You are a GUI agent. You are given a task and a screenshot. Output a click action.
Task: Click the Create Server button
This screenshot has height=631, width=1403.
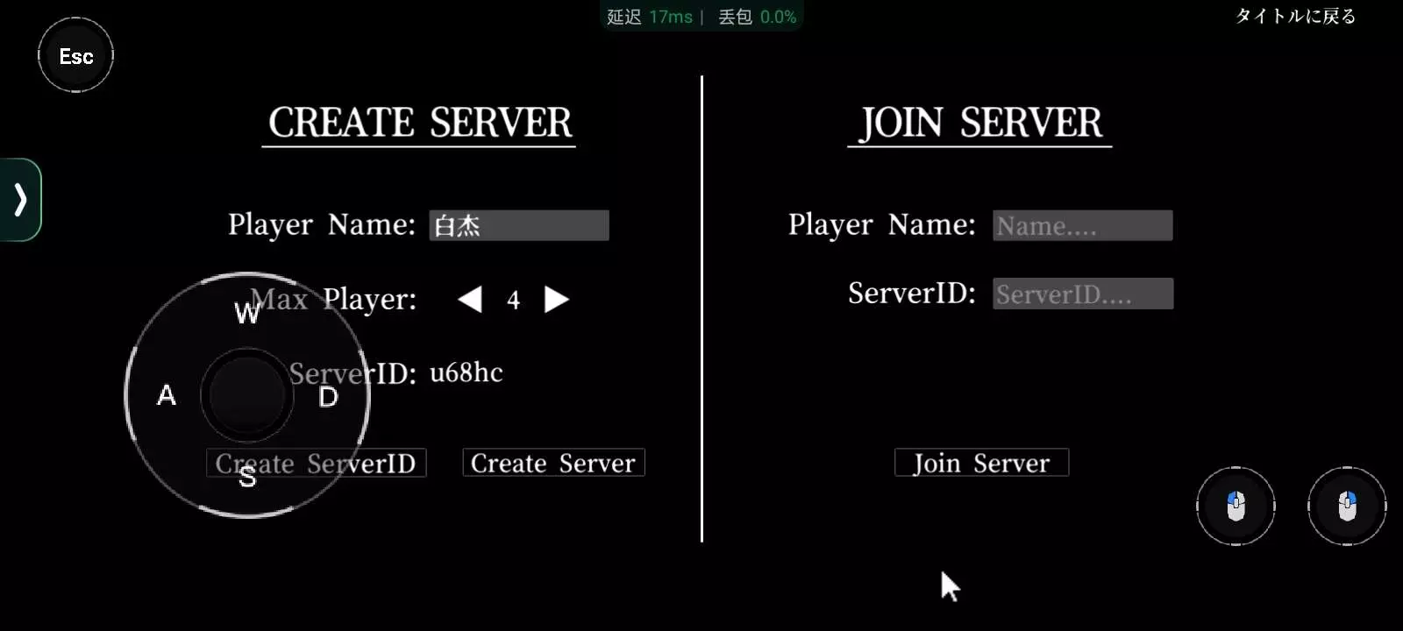[x=553, y=463]
